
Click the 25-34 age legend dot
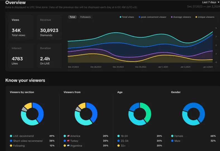tap(119, 141)
